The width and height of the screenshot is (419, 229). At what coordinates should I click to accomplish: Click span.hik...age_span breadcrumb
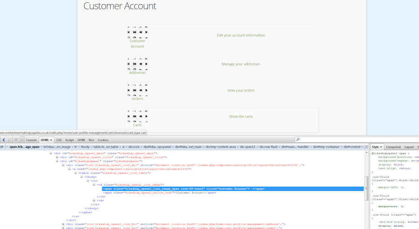pyautogui.click(x=24, y=147)
